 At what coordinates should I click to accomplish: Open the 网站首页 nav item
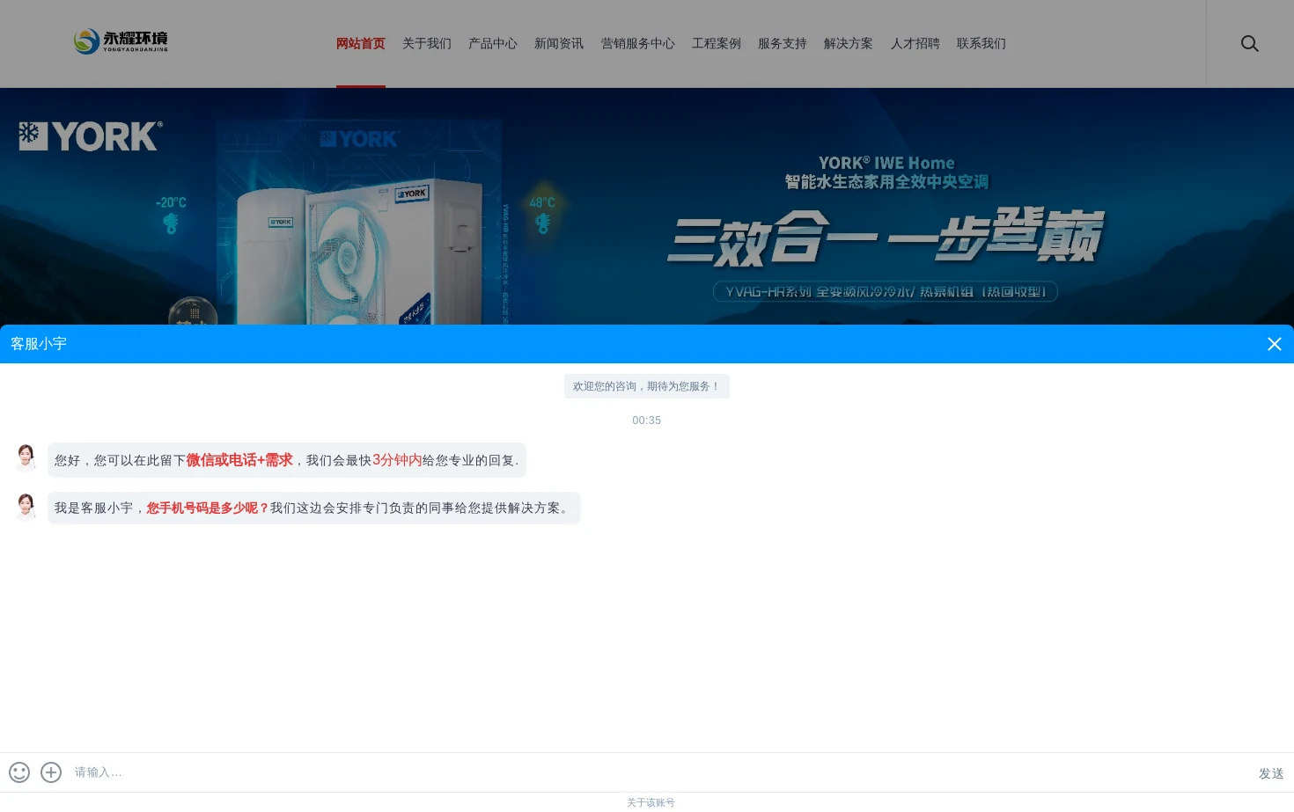361,43
